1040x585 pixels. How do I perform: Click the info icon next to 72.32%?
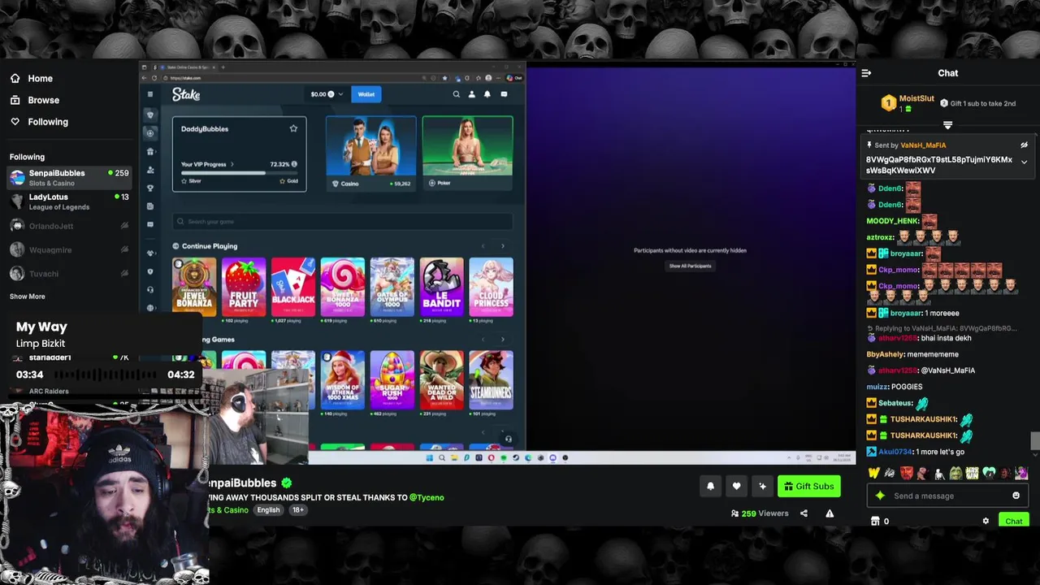[x=294, y=164]
